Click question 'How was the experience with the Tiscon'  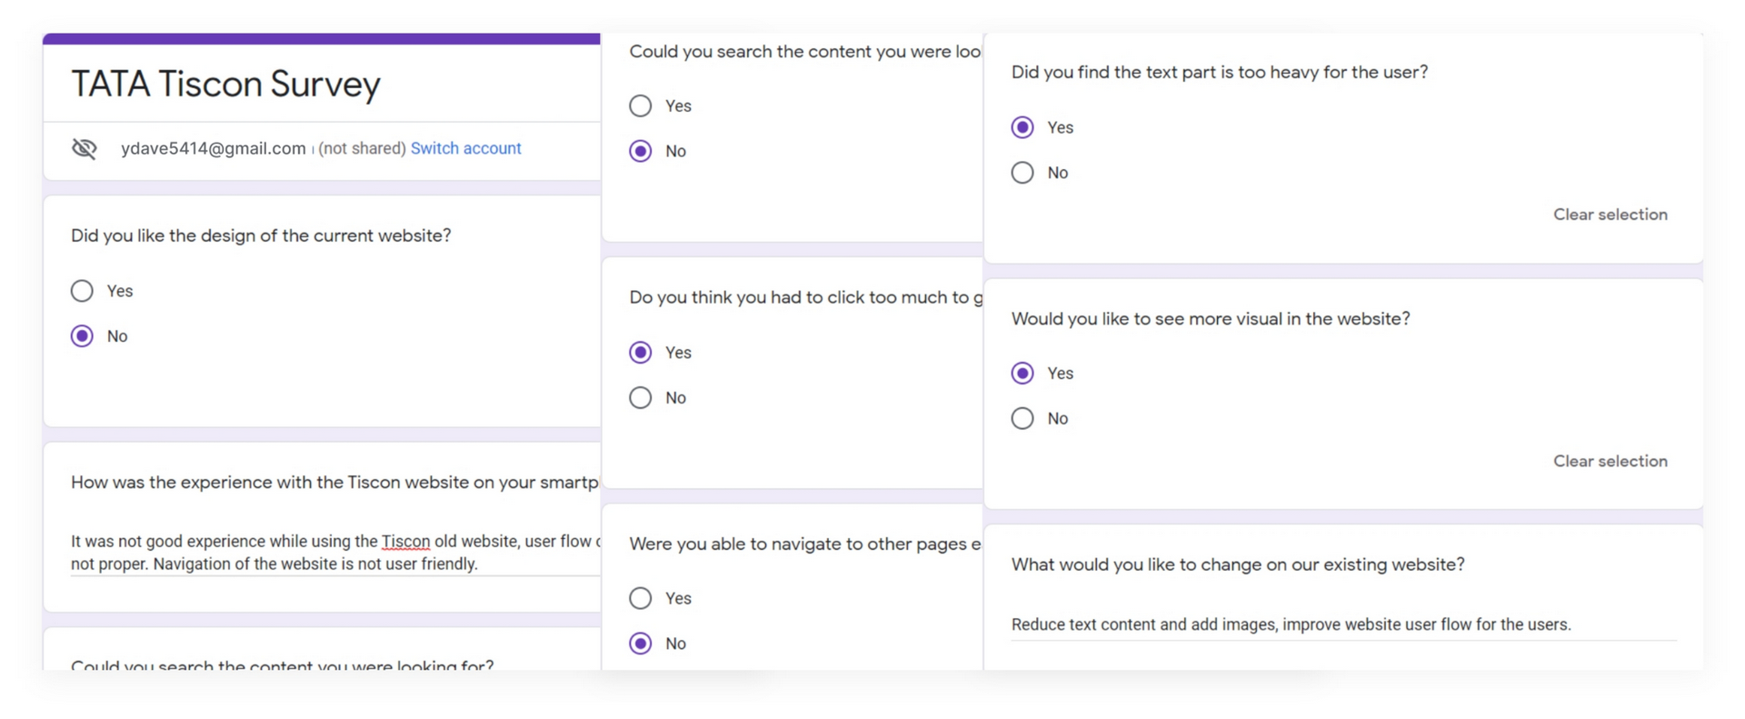click(x=334, y=483)
